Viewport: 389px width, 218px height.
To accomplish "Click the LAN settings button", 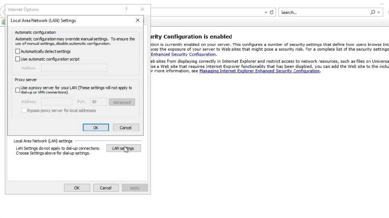I will (x=124, y=148).
